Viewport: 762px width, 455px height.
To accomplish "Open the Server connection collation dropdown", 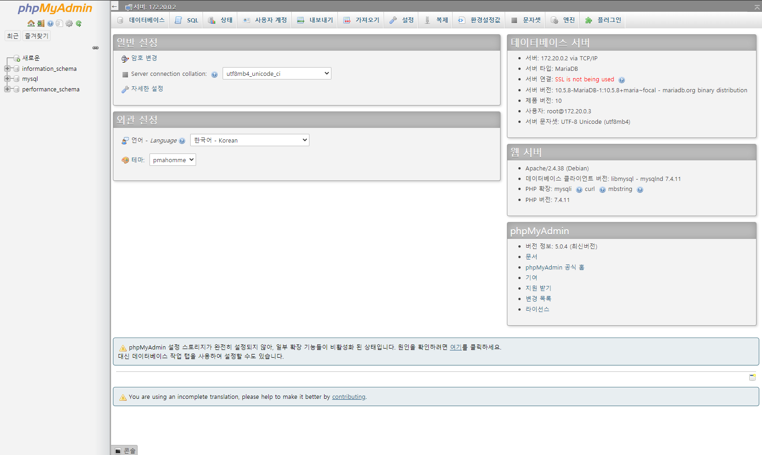I will coord(277,73).
